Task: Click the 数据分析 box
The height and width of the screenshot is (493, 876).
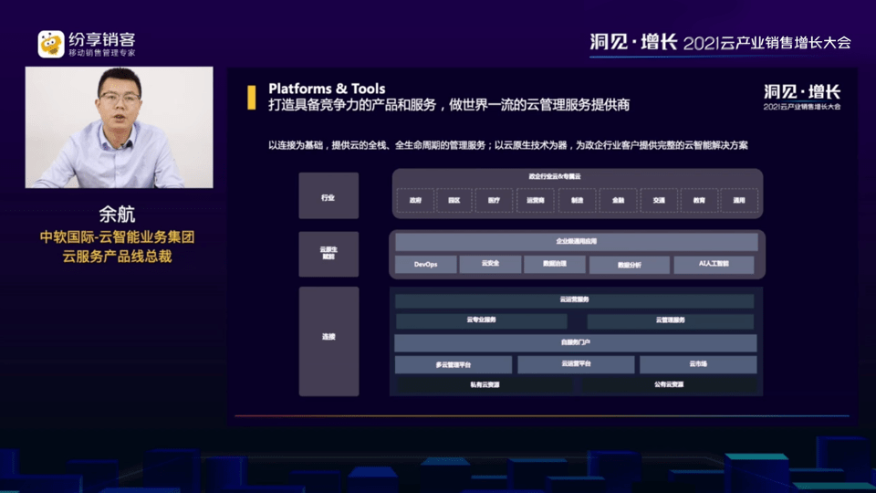Action: tap(630, 265)
